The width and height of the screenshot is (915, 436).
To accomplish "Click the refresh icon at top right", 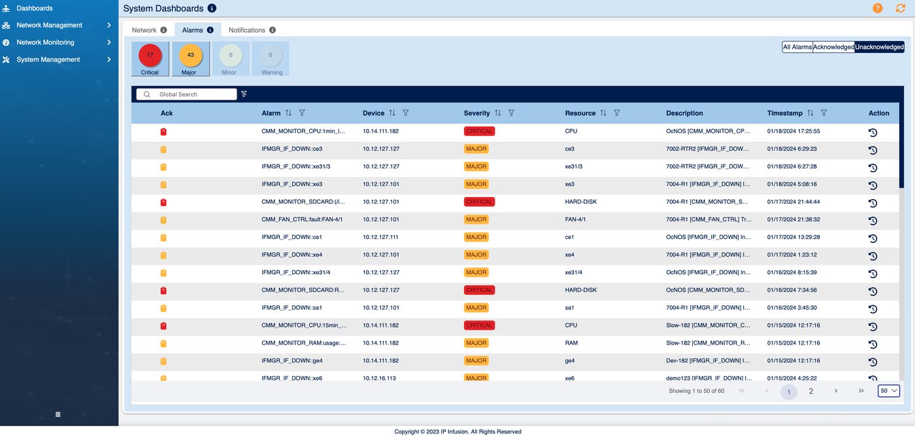I will (x=900, y=8).
